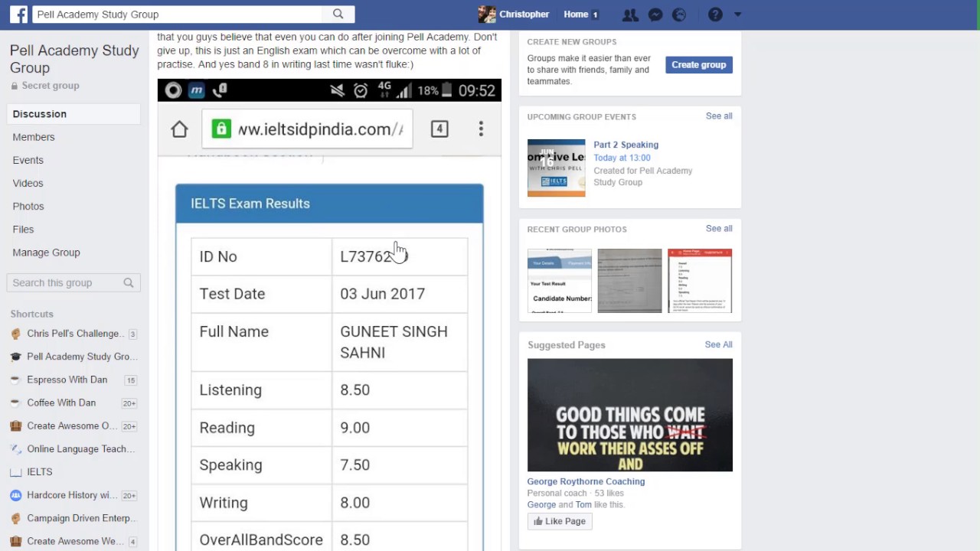
Task: Click the test date 03 Jun 2017
Action: [x=382, y=294]
